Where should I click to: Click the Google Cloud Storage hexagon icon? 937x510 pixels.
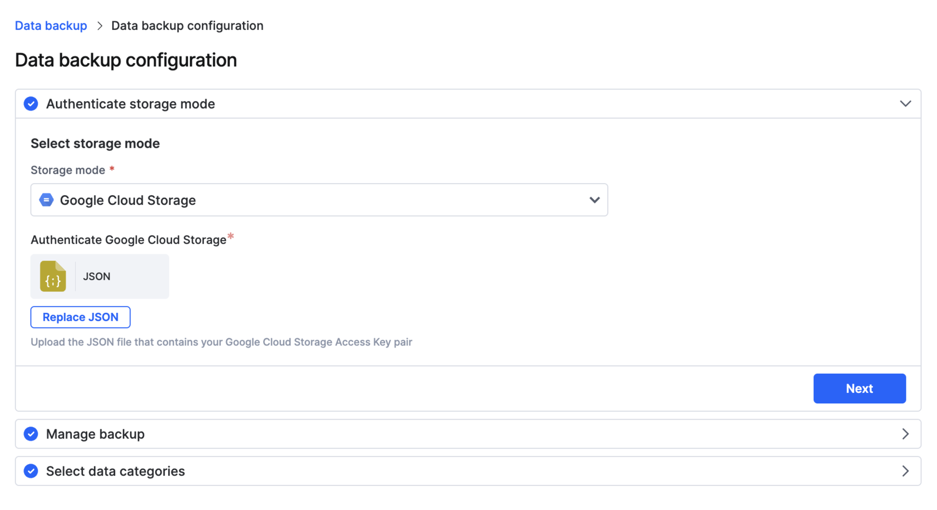tap(46, 200)
